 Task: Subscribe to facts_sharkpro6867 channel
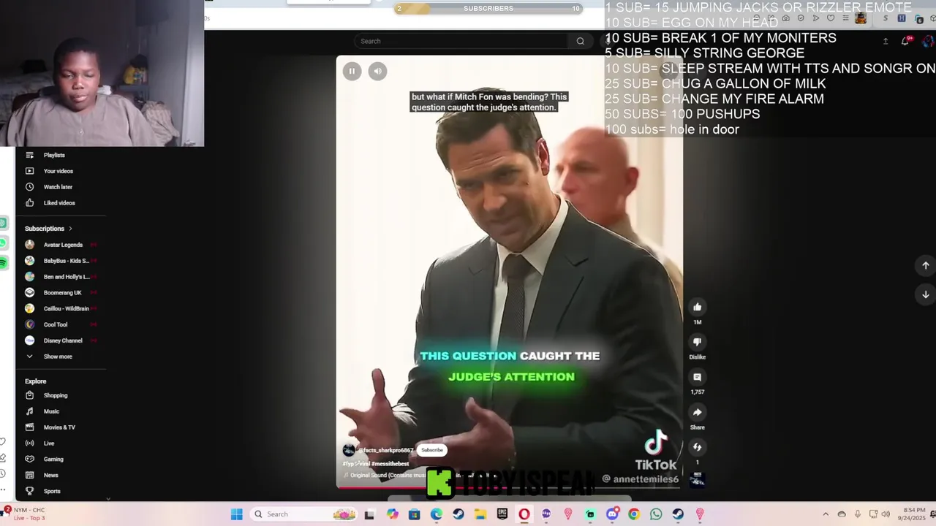[x=432, y=450]
